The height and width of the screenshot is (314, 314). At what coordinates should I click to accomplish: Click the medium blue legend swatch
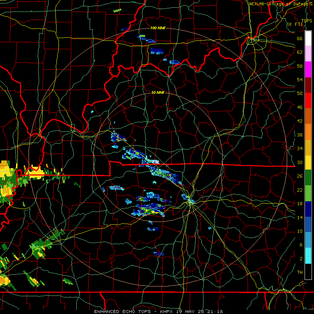click(308, 225)
